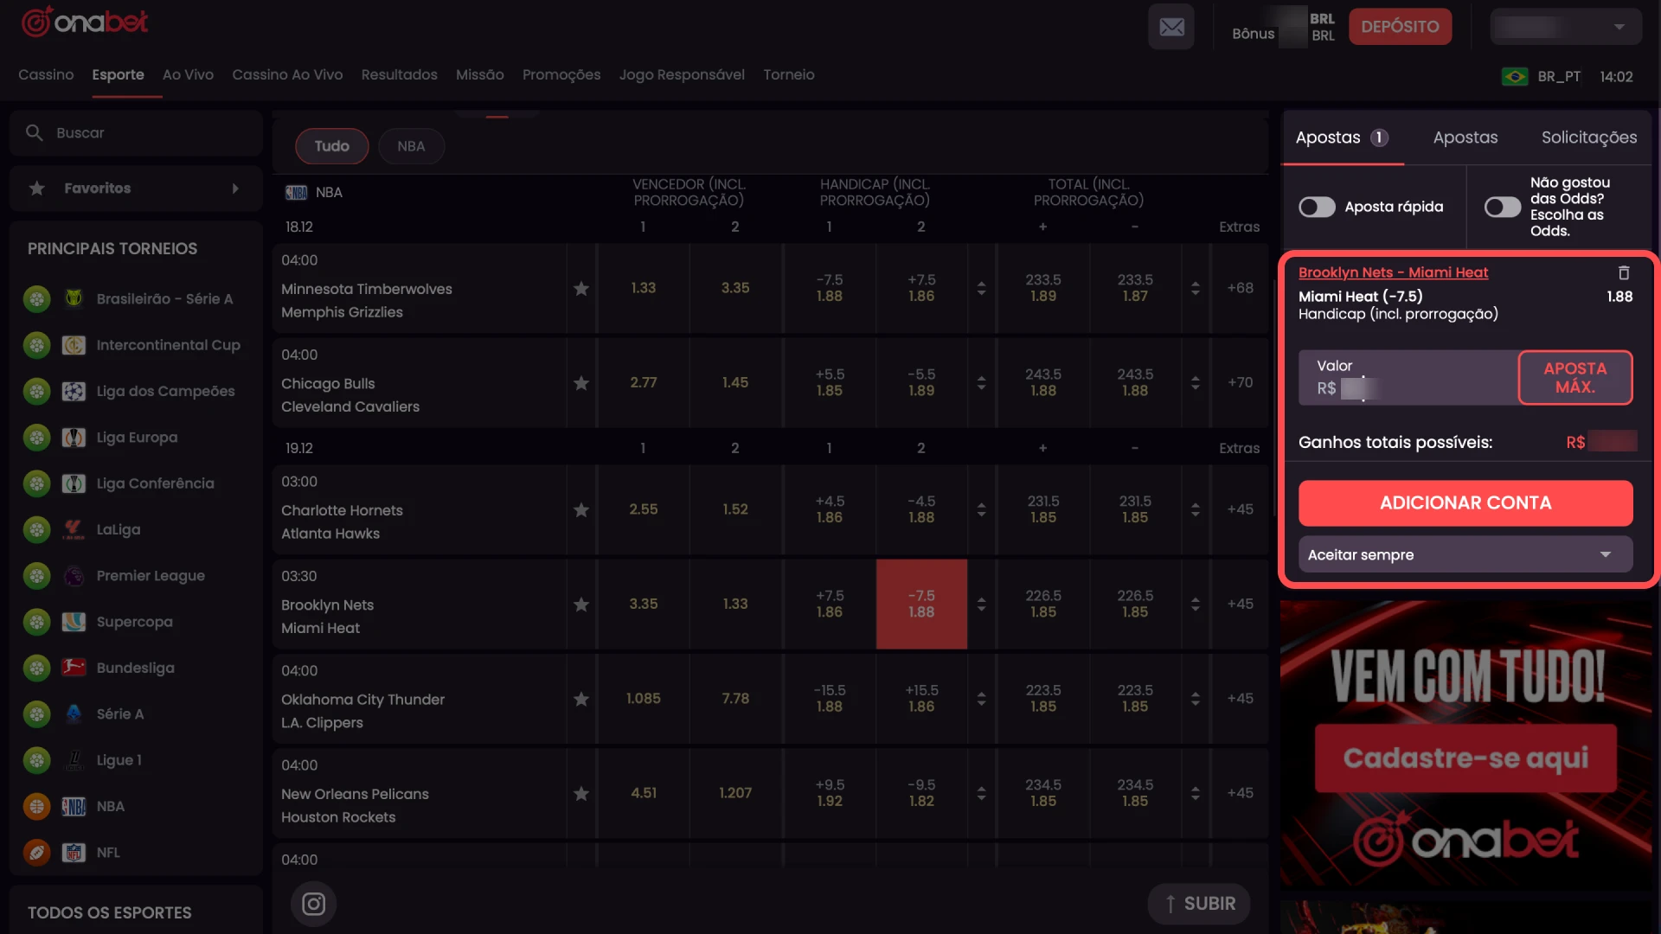Open the Instagram icon link
Screen dimensions: 1661x934
313,904
